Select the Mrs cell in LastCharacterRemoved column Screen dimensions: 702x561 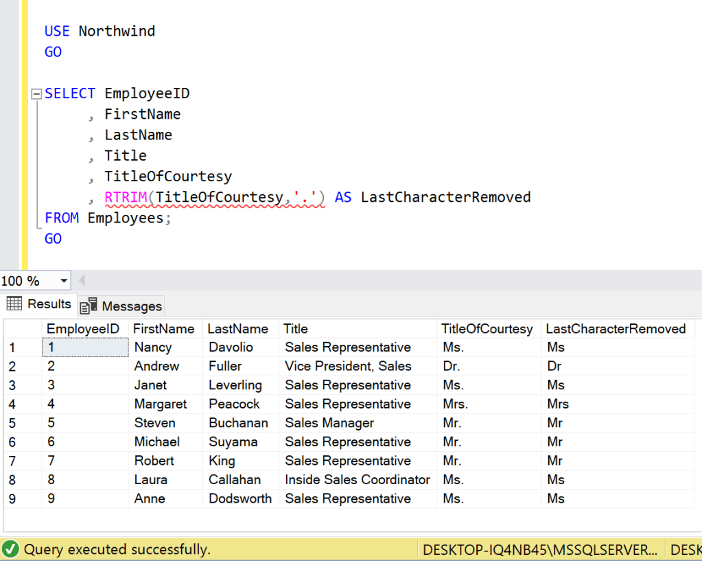[558, 404]
